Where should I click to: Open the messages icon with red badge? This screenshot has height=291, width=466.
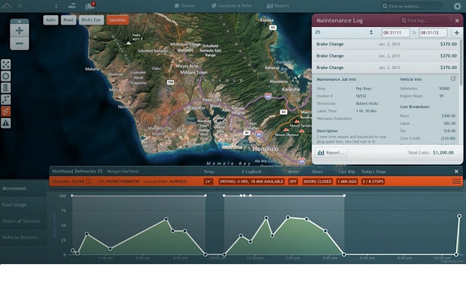pos(90,6)
